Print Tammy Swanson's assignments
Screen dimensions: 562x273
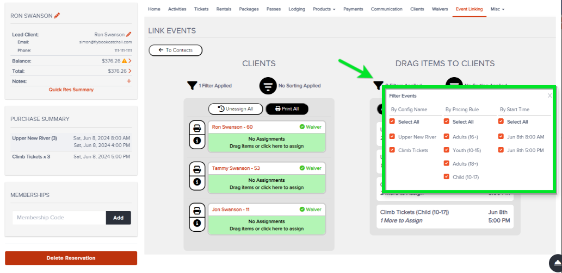pos(197,170)
